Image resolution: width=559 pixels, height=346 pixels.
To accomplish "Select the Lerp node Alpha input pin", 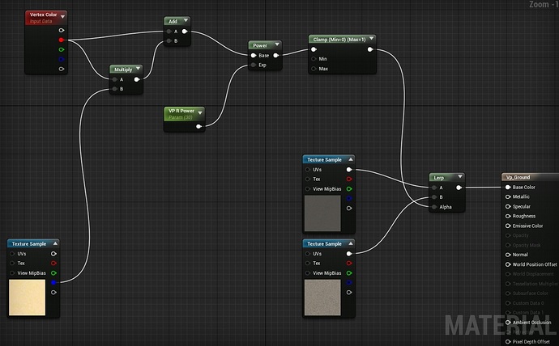I will (x=434, y=207).
